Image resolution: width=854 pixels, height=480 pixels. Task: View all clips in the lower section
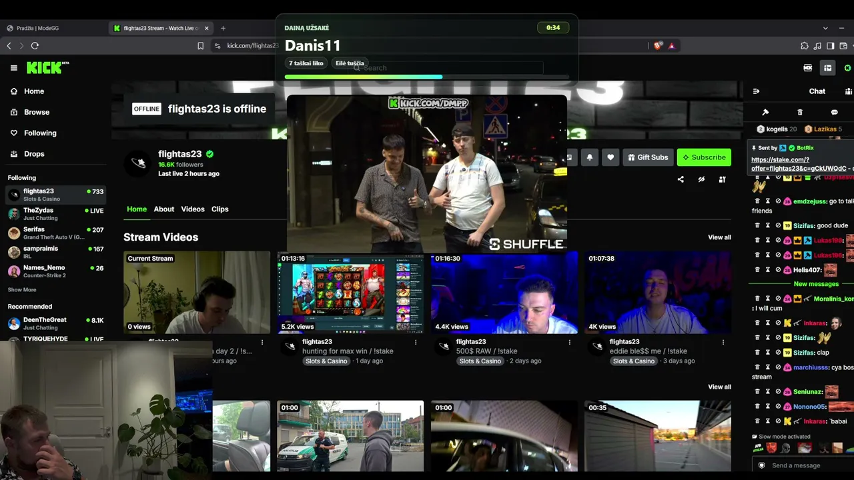pyautogui.click(x=719, y=387)
